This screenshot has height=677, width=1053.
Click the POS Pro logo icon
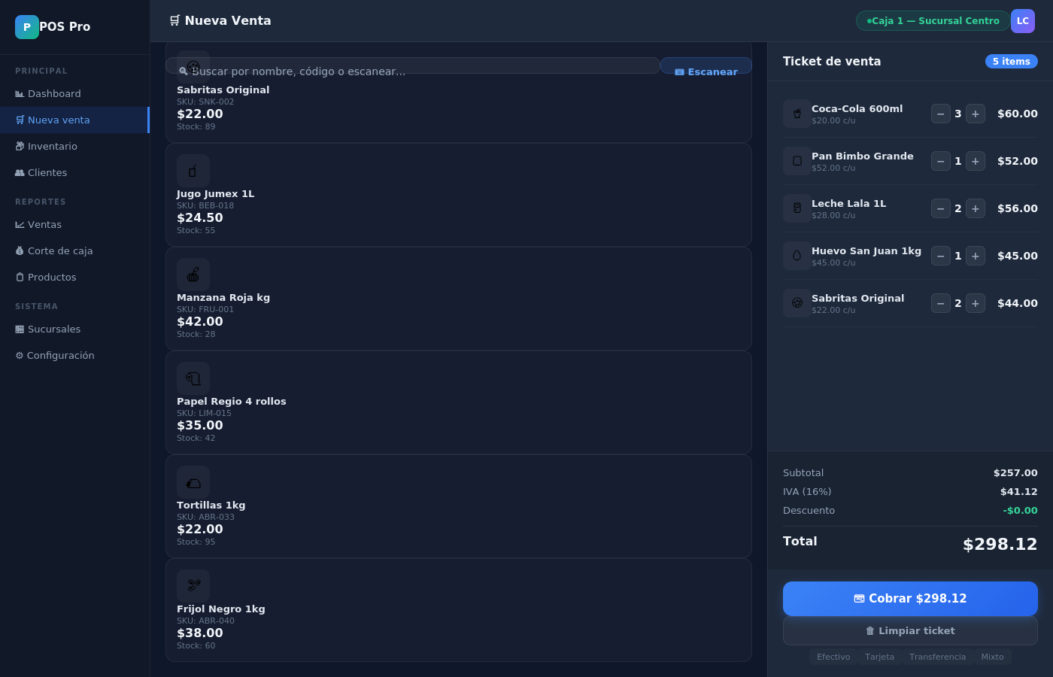27,27
